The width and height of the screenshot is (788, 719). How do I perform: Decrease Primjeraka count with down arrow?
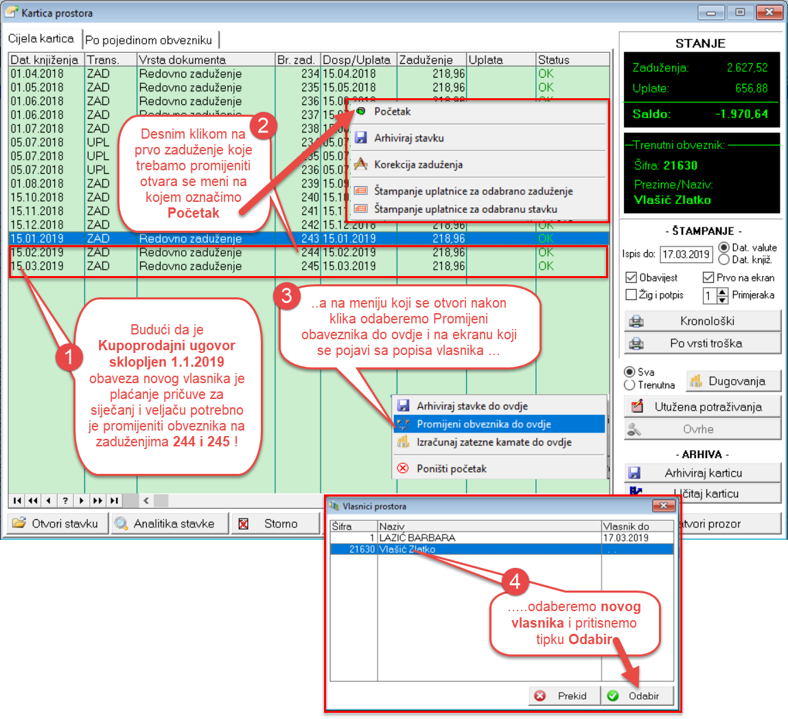(x=722, y=299)
